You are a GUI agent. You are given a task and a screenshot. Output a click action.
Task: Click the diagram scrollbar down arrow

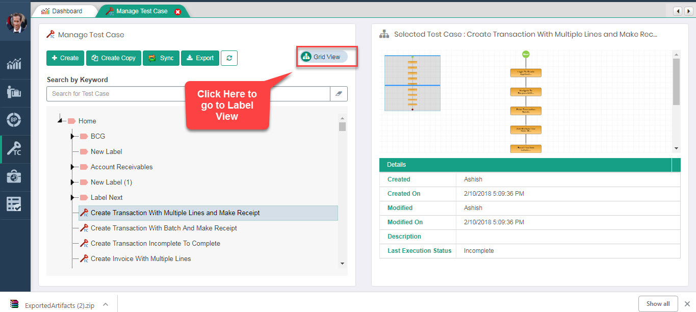coord(677,148)
